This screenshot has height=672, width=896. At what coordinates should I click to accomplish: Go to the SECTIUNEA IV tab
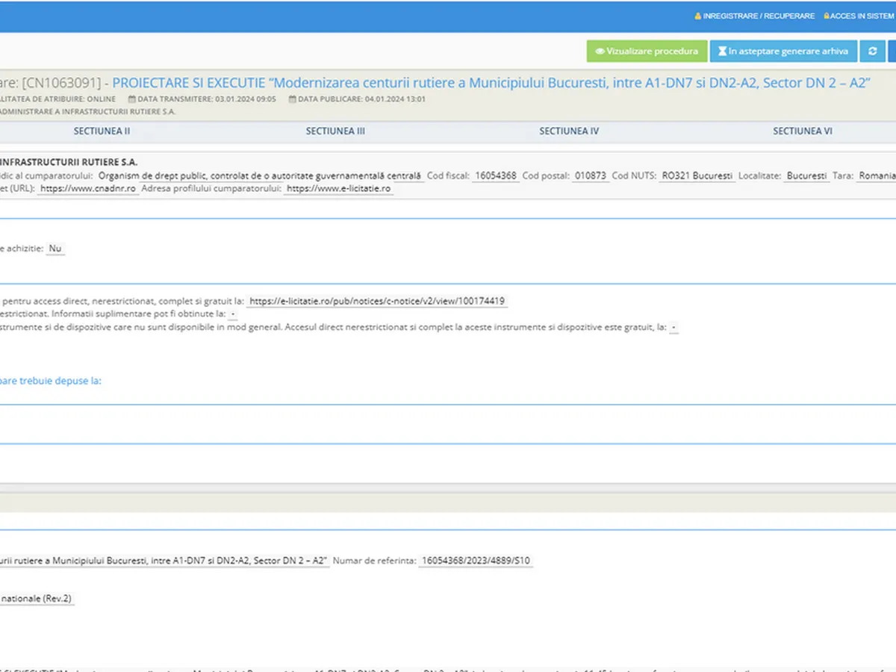click(x=569, y=131)
